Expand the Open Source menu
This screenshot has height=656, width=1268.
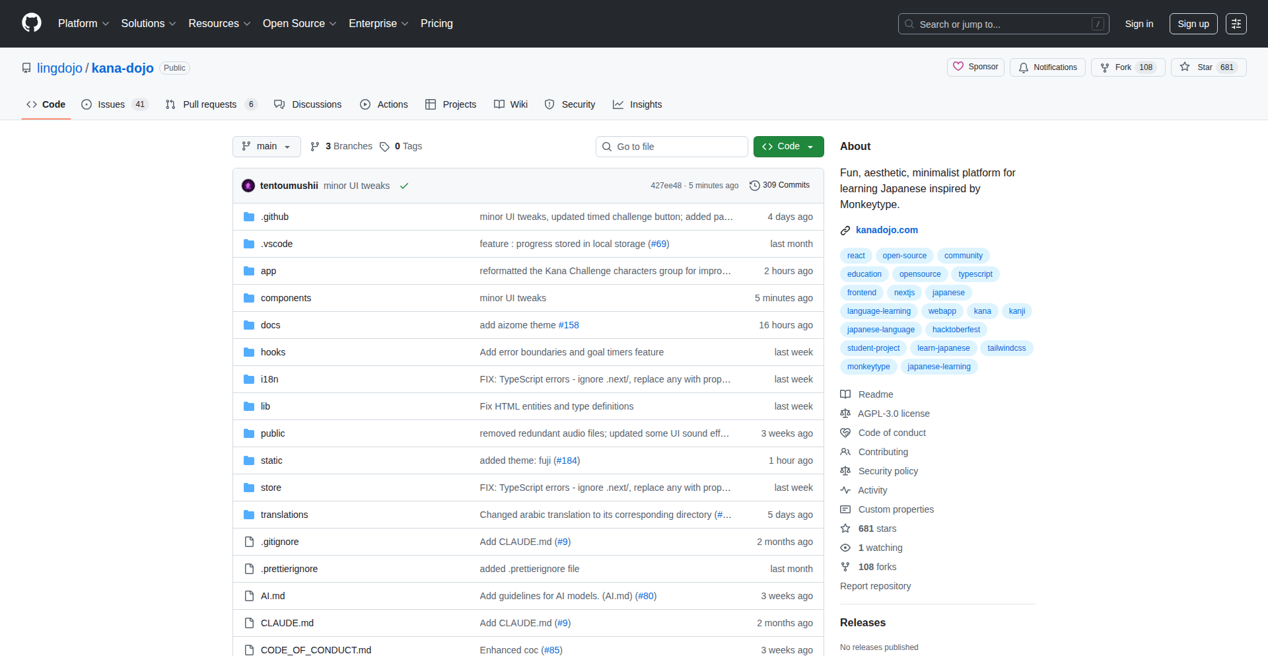click(299, 24)
